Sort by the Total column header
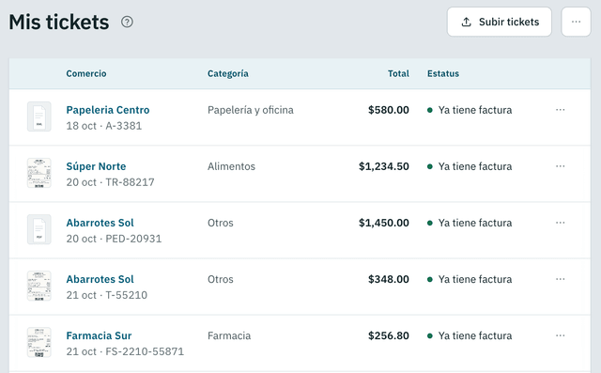The image size is (601, 373). (398, 73)
